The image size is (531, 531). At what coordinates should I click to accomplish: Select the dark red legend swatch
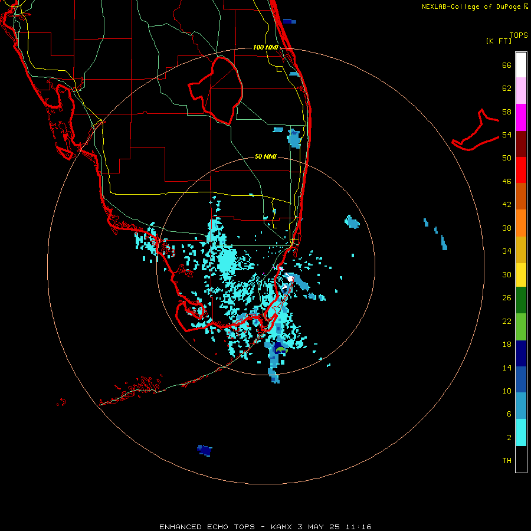pyautogui.click(x=521, y=143)
